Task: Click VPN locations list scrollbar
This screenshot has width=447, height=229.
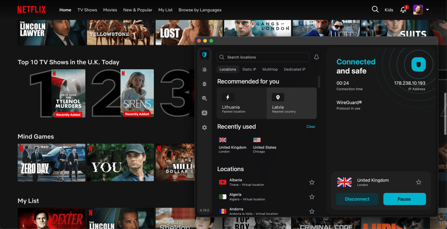Action: click(x=319, y=82)
